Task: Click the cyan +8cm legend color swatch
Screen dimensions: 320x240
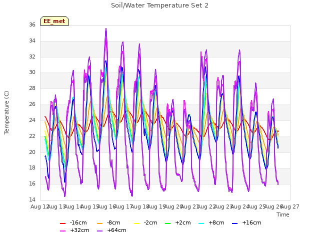Action: click(x=201, y=223)
